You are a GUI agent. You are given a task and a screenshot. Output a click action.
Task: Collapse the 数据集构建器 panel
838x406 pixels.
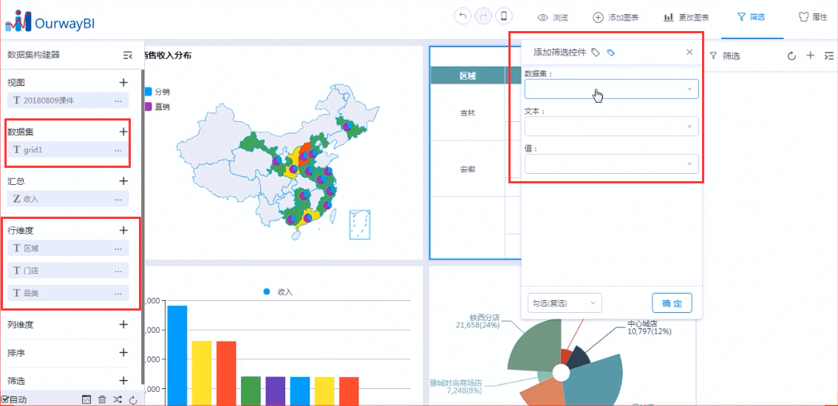(127, 55)
